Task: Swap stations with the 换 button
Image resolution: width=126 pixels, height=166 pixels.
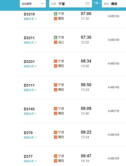Action: click(97, 3)
